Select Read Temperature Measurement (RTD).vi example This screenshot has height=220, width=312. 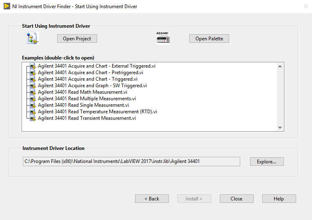point(97,112)
